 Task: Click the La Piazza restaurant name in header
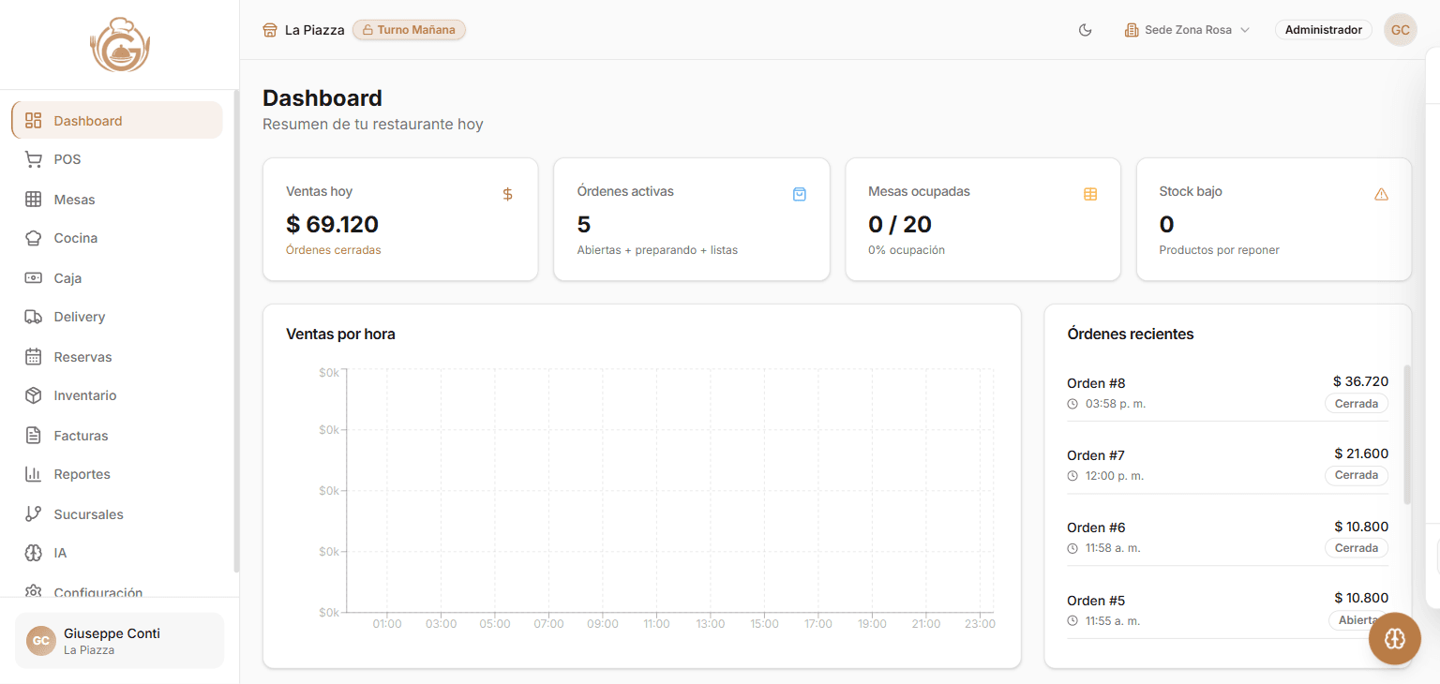point(315,30)
